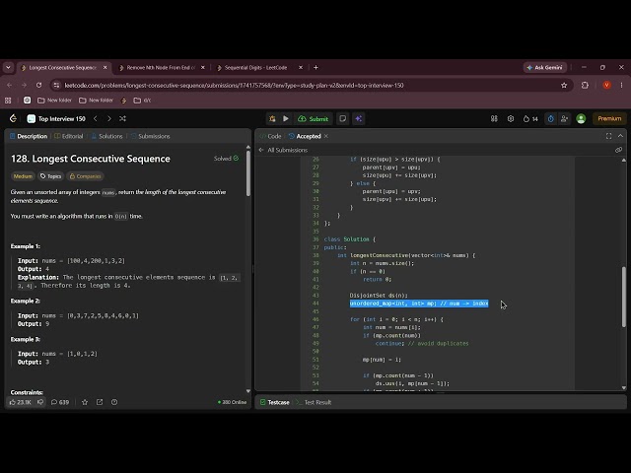Bookmark this page with the star
The image size is (631, 473).
pyautogui.click(x=564, y=86)
